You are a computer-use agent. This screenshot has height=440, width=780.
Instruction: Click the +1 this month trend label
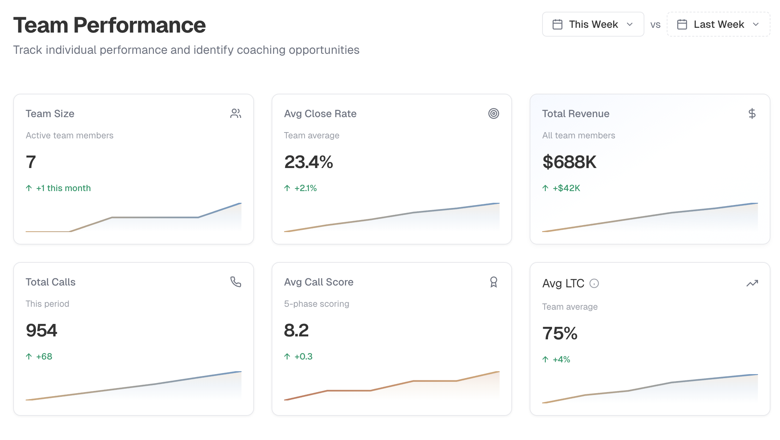pyautogui.click(x=63, y=188)
